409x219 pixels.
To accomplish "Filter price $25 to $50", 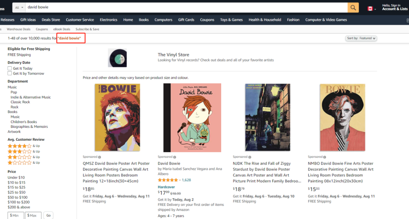I will [16, 193].
